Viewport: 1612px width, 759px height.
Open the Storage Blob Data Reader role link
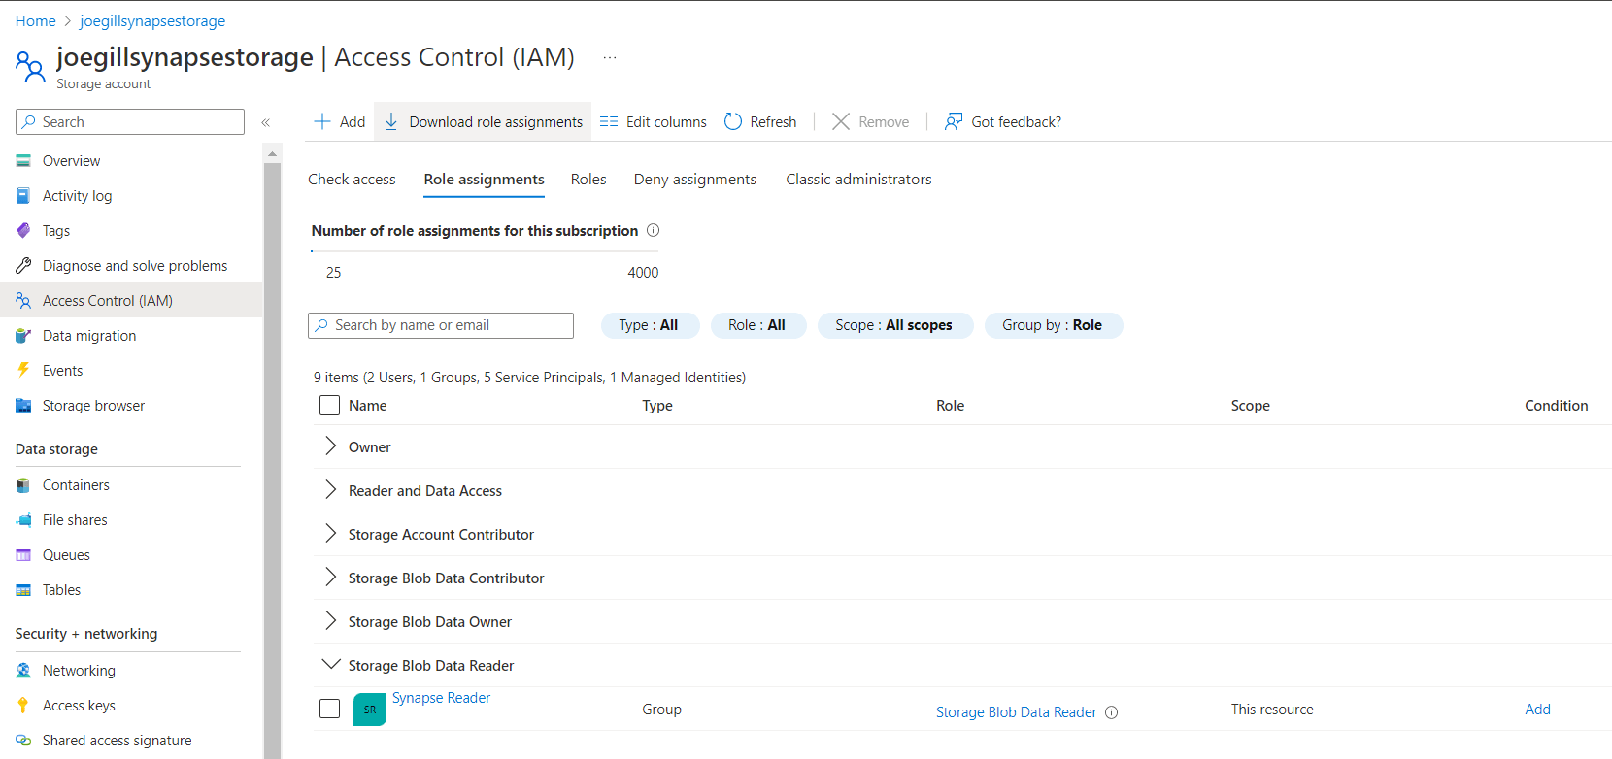pyautogui.click(x=1017, y=712)
